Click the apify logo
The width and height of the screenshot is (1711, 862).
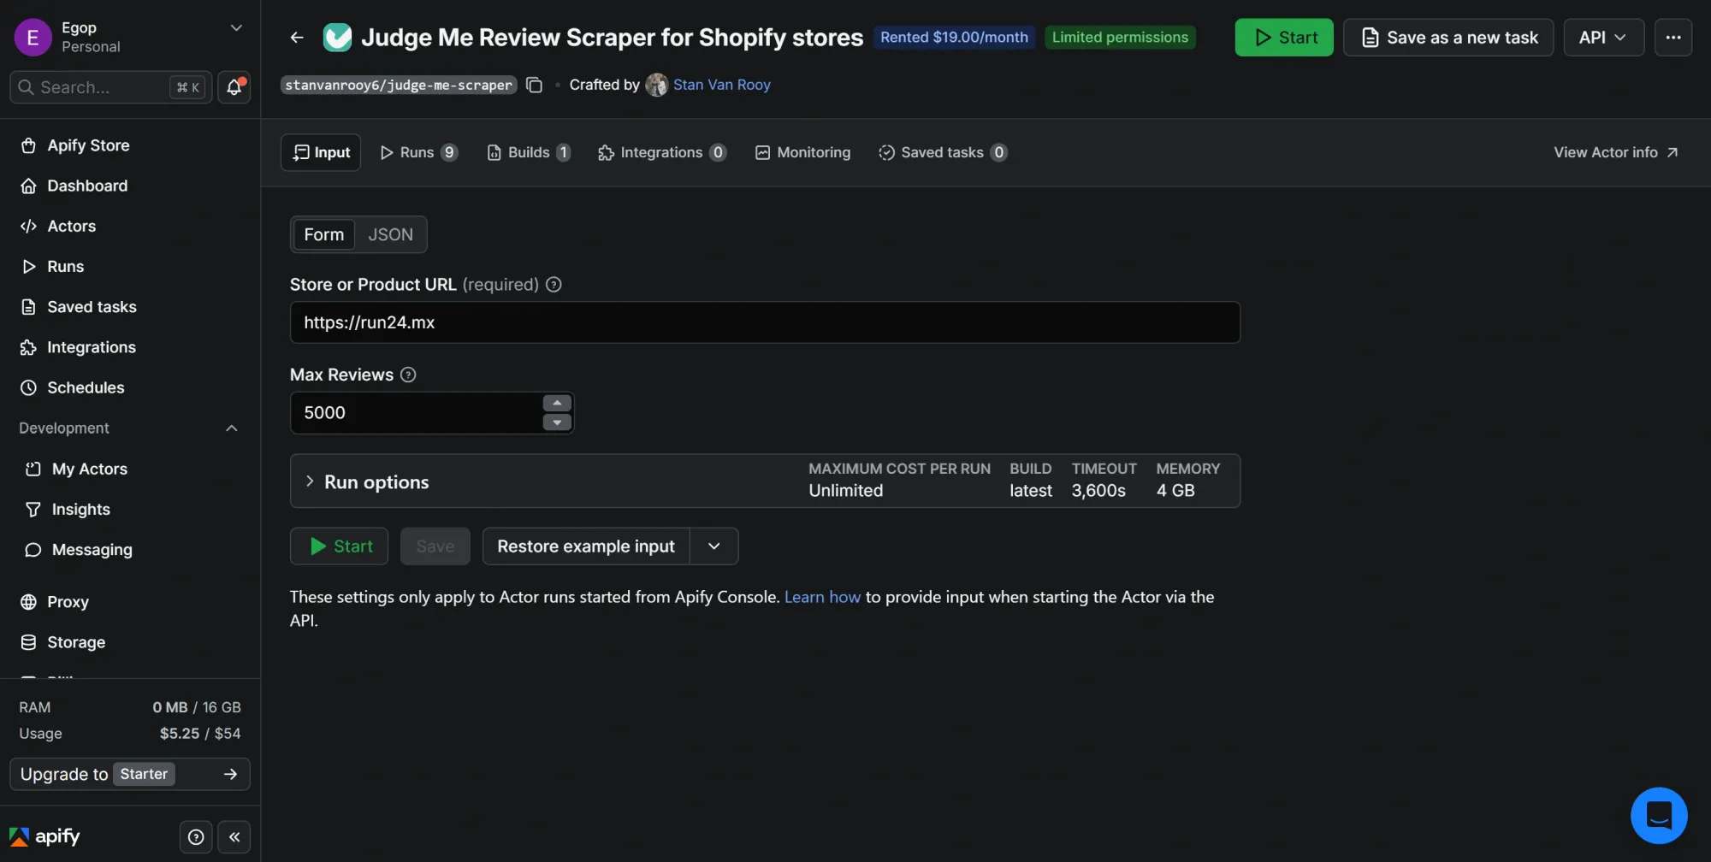44,836
